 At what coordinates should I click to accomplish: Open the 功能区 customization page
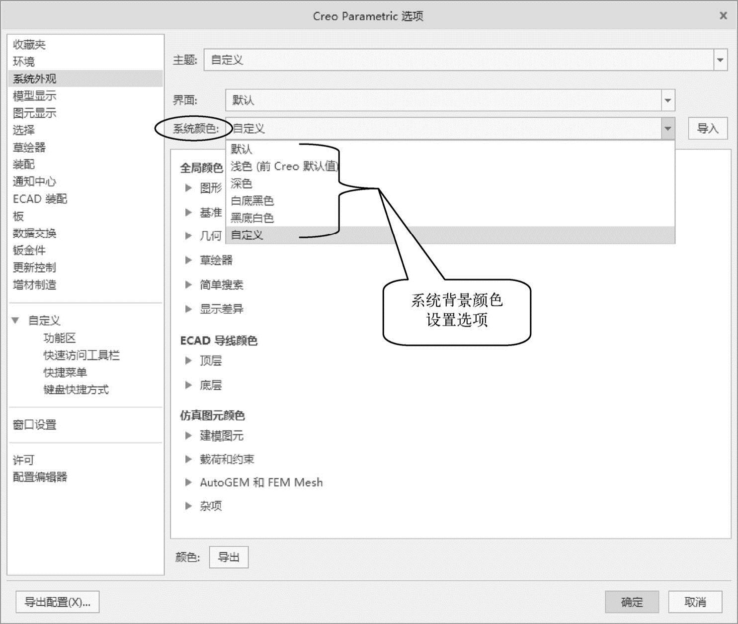(x=60, y=338)
